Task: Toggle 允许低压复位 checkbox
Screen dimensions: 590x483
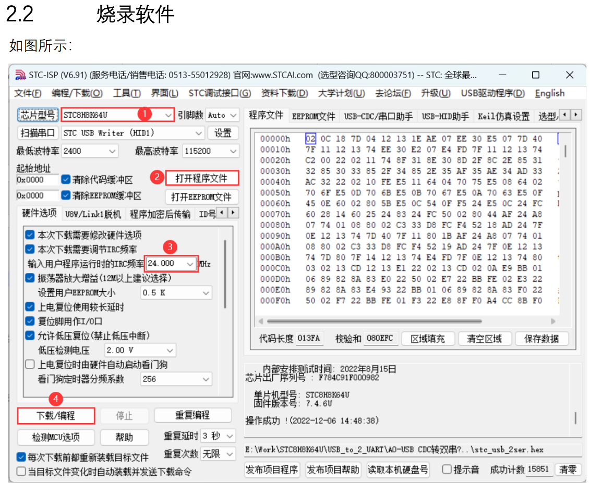Action: (30, 336)
